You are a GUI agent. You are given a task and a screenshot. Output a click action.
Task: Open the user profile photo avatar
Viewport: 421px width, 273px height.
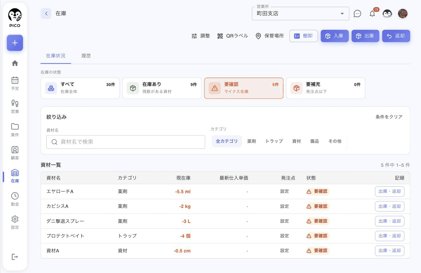tap(403, 14)
